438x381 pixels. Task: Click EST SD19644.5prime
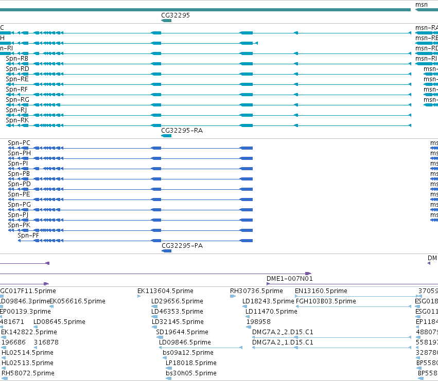(x=182, y=332)
